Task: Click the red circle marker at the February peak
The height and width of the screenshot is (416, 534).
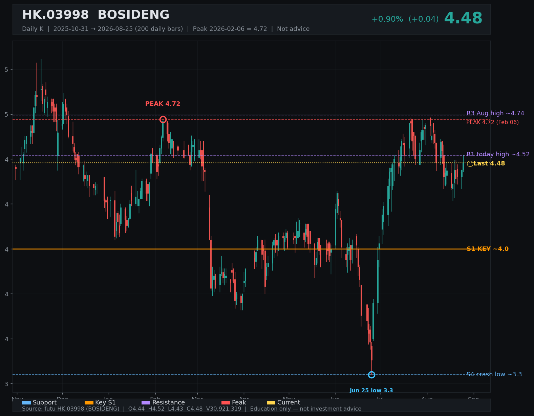Action: [163, 119]
